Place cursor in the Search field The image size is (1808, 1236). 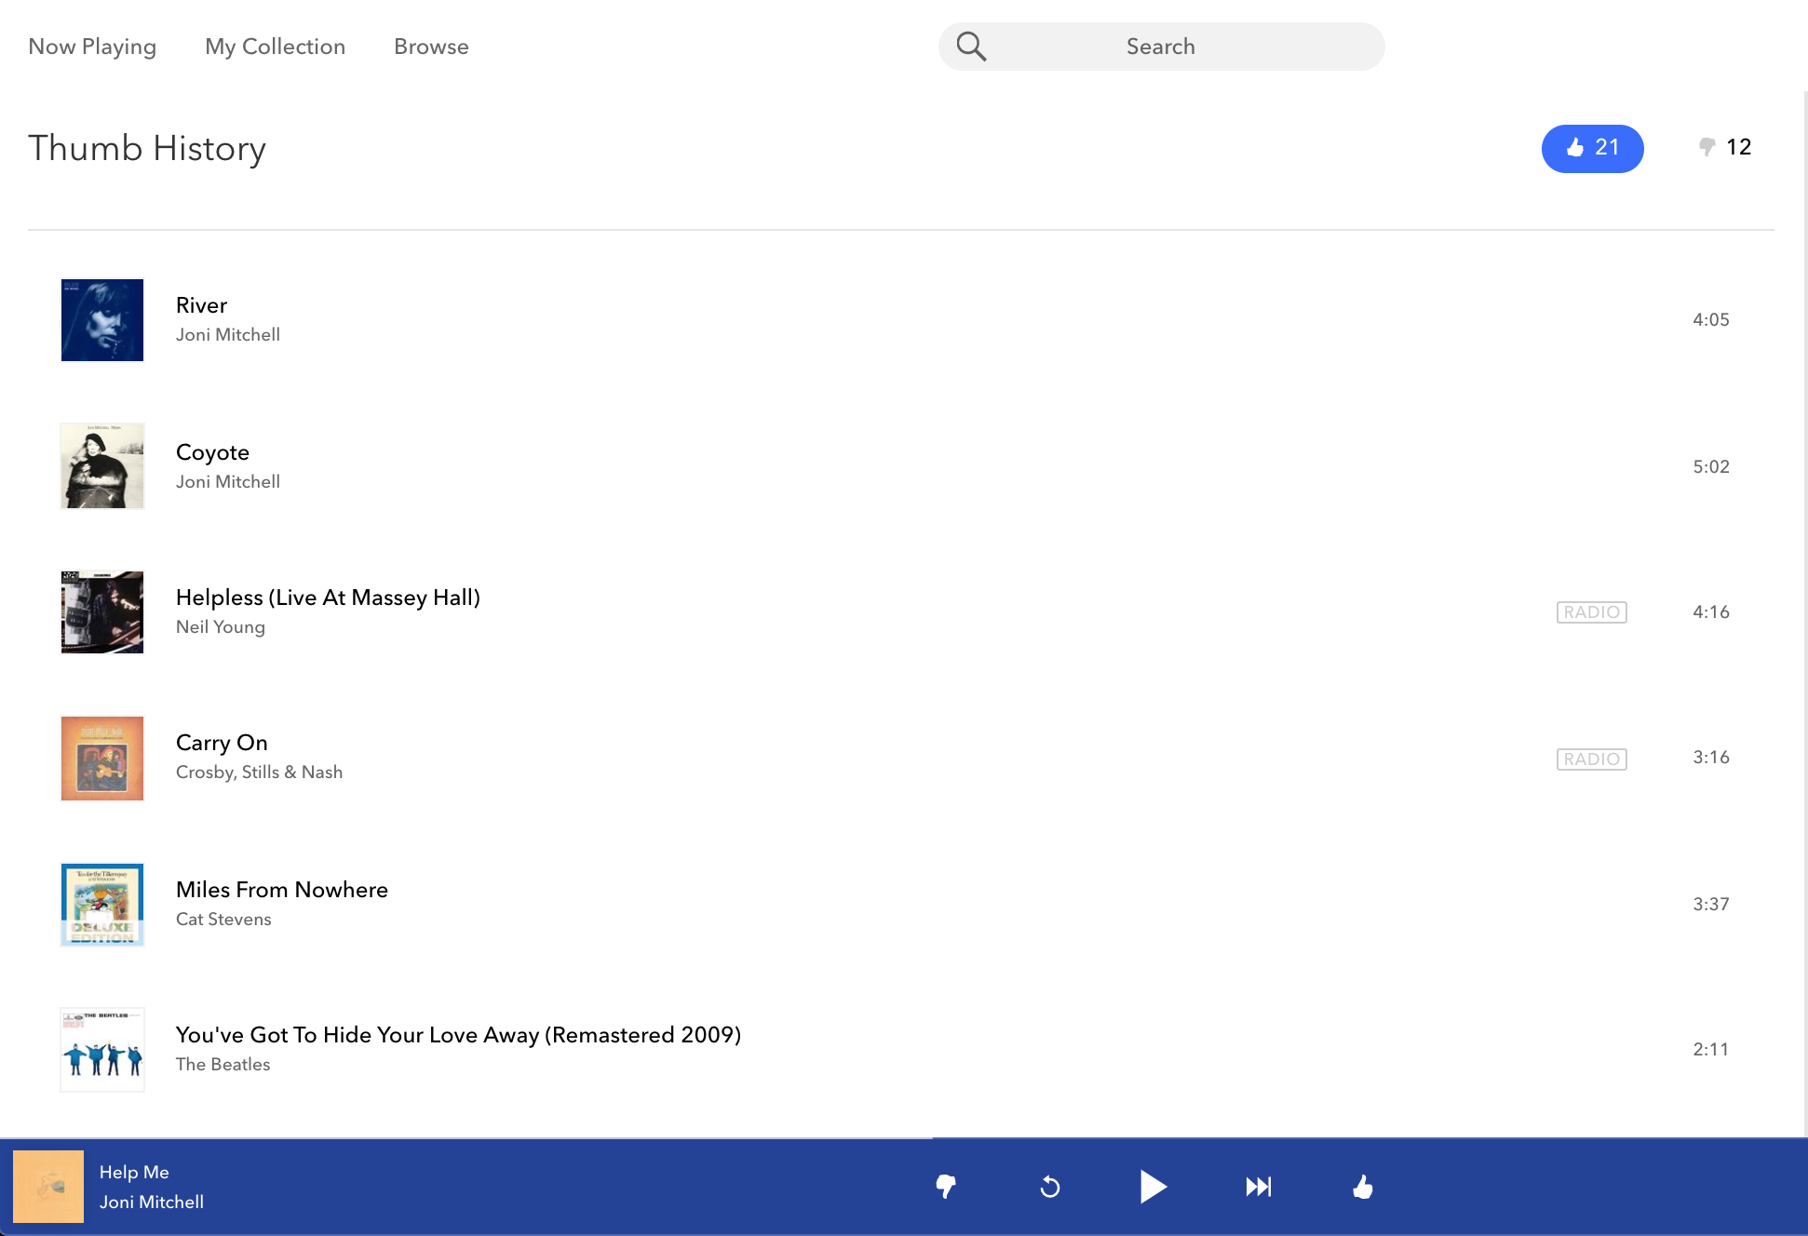coord(1160,46)
